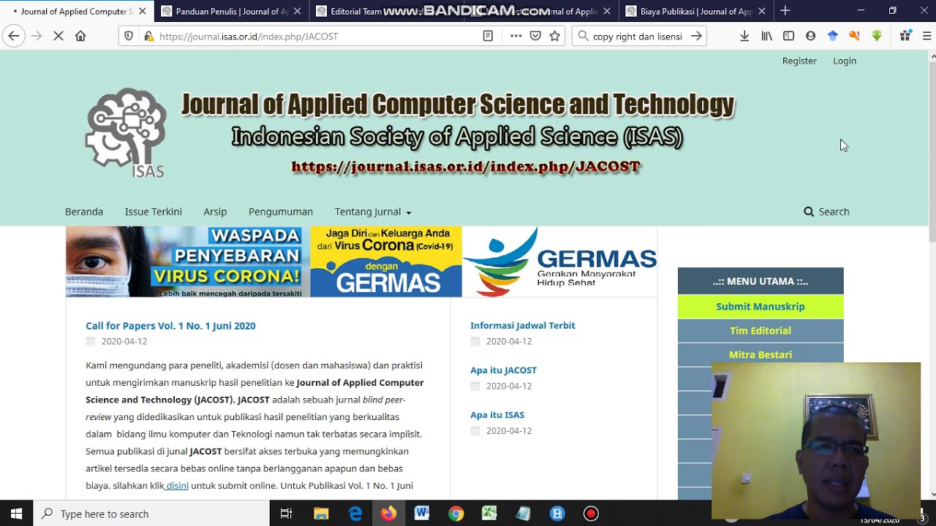Show tracking protection shield info
Viewport: 936px width, 526px height.
pyautogui.click(x=129, y=36)
